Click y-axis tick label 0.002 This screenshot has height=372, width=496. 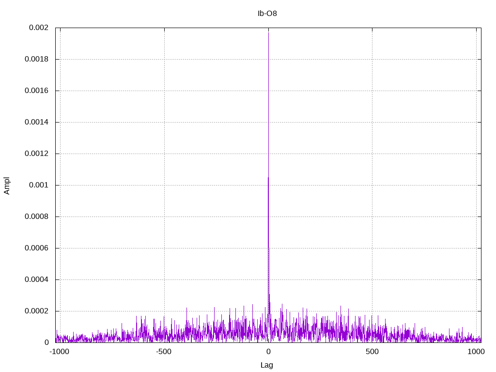point(39,28)
